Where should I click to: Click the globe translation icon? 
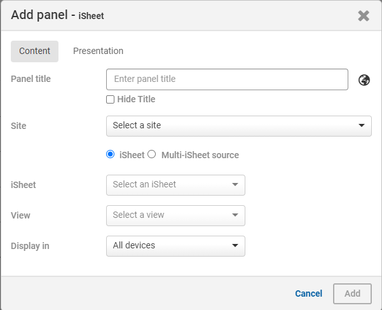point(364,80)
